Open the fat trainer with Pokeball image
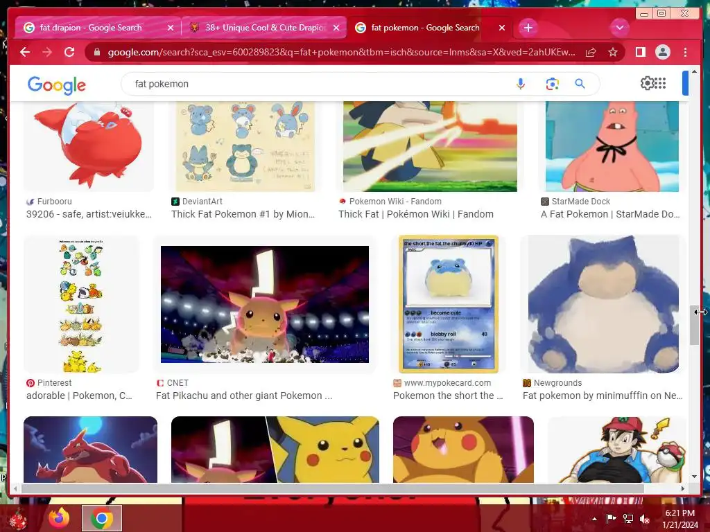 (618, 449)
